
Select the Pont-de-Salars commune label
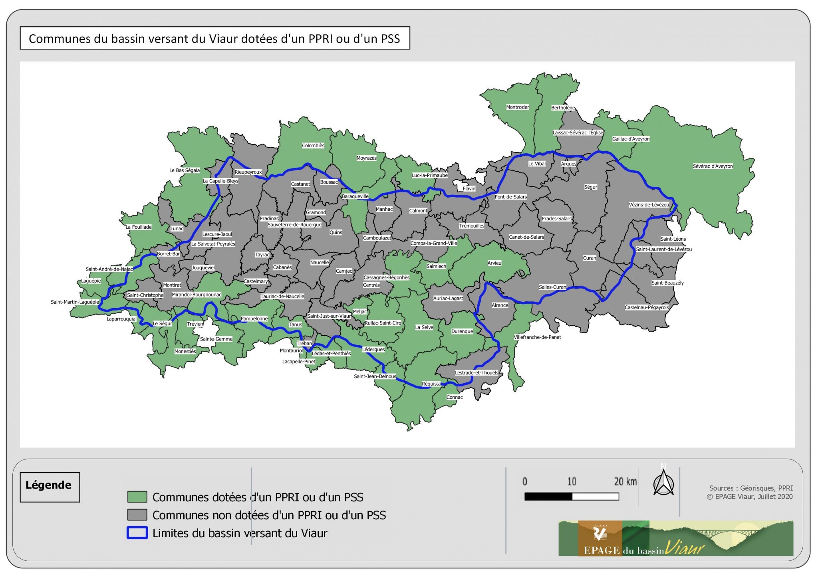click(x=510, y=197)
